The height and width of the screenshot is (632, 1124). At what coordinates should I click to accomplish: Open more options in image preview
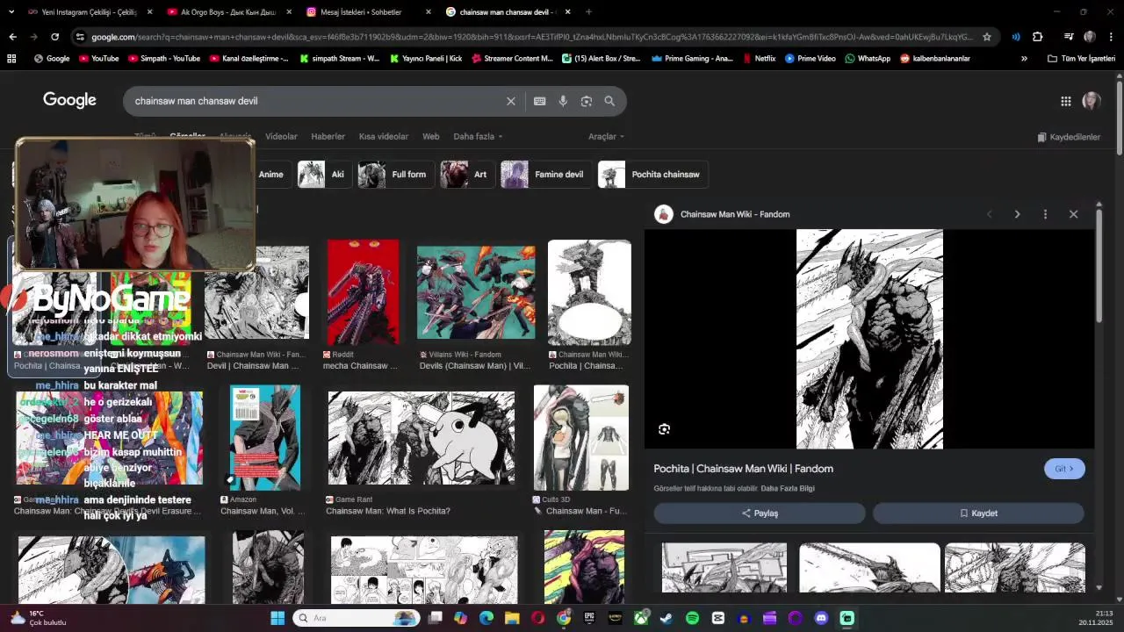tap(1045, 214)
